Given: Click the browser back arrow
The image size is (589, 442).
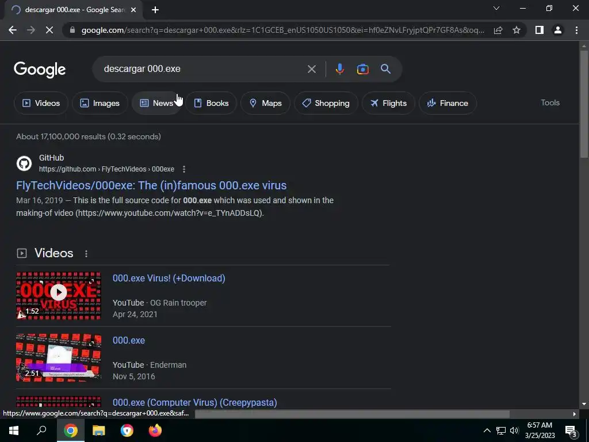Looking at the screenshot, I should click(13, 30).
